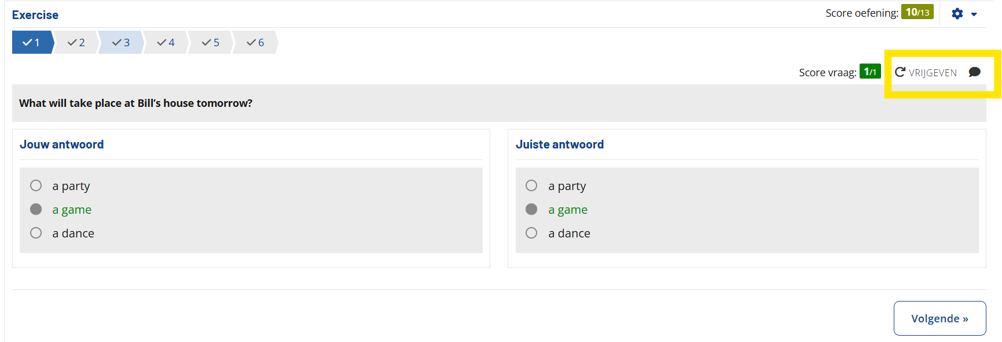Expand the dropdown arrow beside the gear
The width and height of the screenshot is (1002, 342).
point(974,14)
